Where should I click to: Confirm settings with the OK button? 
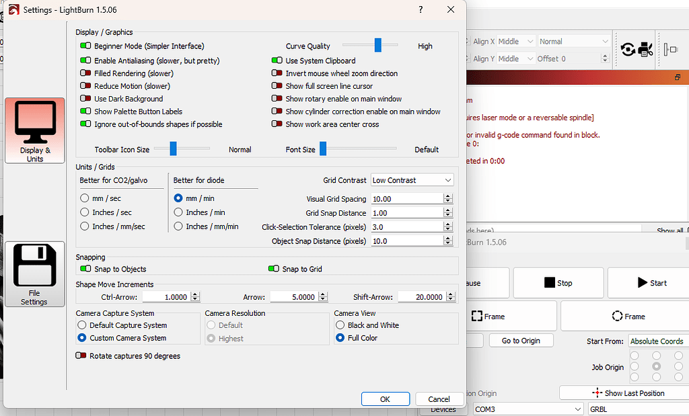point(385,399)
